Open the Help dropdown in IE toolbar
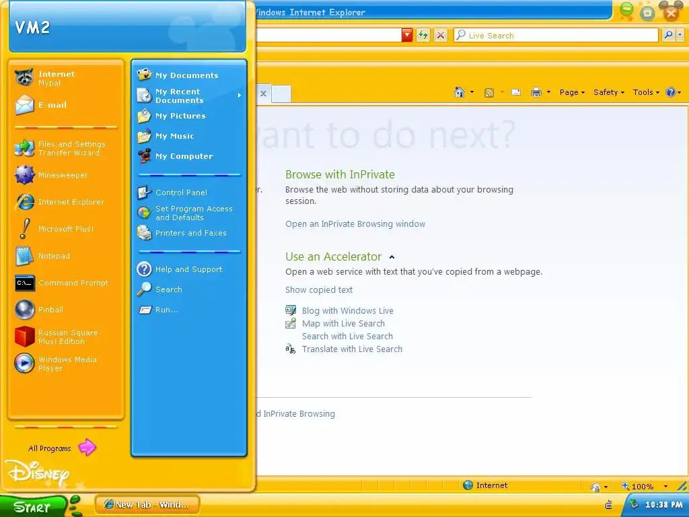The height and width of the screenshot is (517, 689). click(x=673, y=92)
